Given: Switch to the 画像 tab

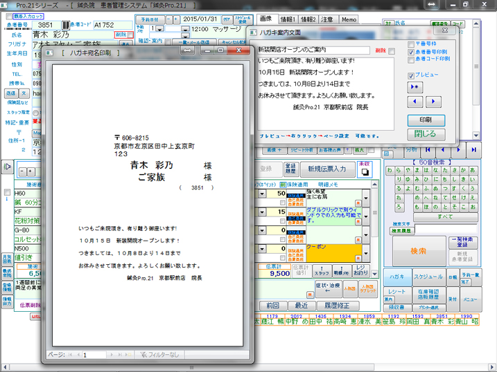Looking at the screenshot, I should [266, 19].
